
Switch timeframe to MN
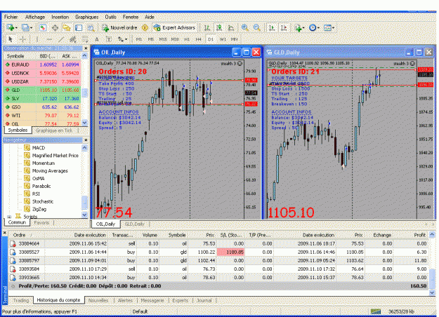pyautogui.click(x=234, y=39)
